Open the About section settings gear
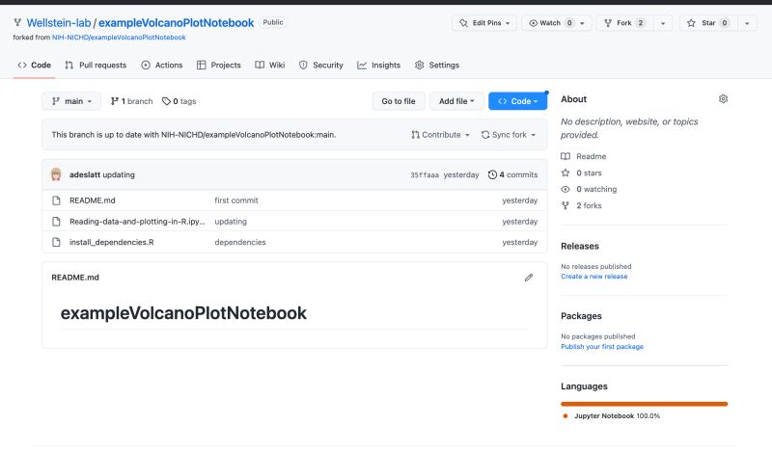The image size is (772, 452). [x=723, y=99]
